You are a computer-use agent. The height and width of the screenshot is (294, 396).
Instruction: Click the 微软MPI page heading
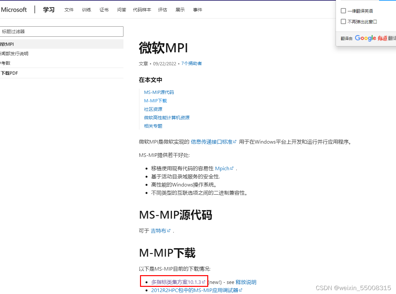(163, 48)
